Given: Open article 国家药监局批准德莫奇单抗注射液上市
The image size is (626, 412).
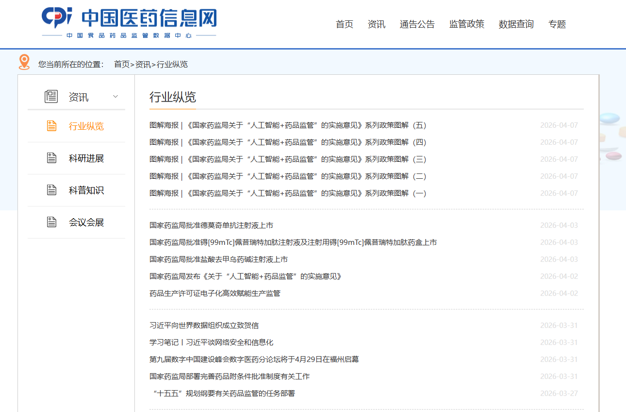Looking at the screenshot, I should (x=211, y=225).
